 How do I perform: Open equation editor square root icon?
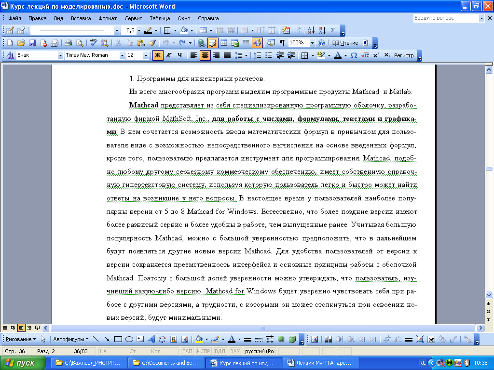(x=365, y=55)
